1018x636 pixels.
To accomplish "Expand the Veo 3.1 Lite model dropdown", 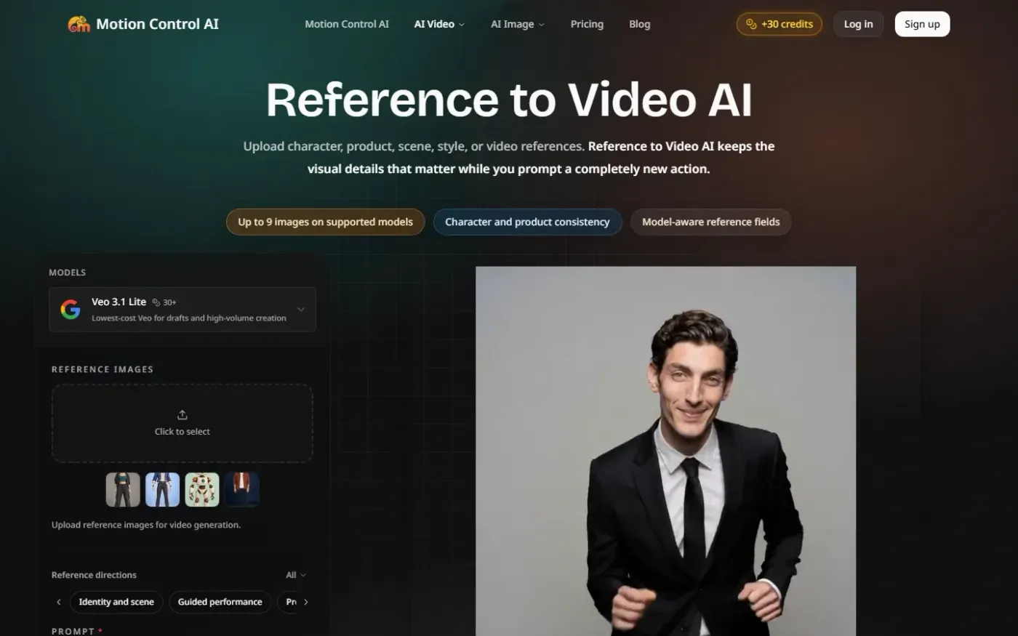I will click(x=183, y=310).
